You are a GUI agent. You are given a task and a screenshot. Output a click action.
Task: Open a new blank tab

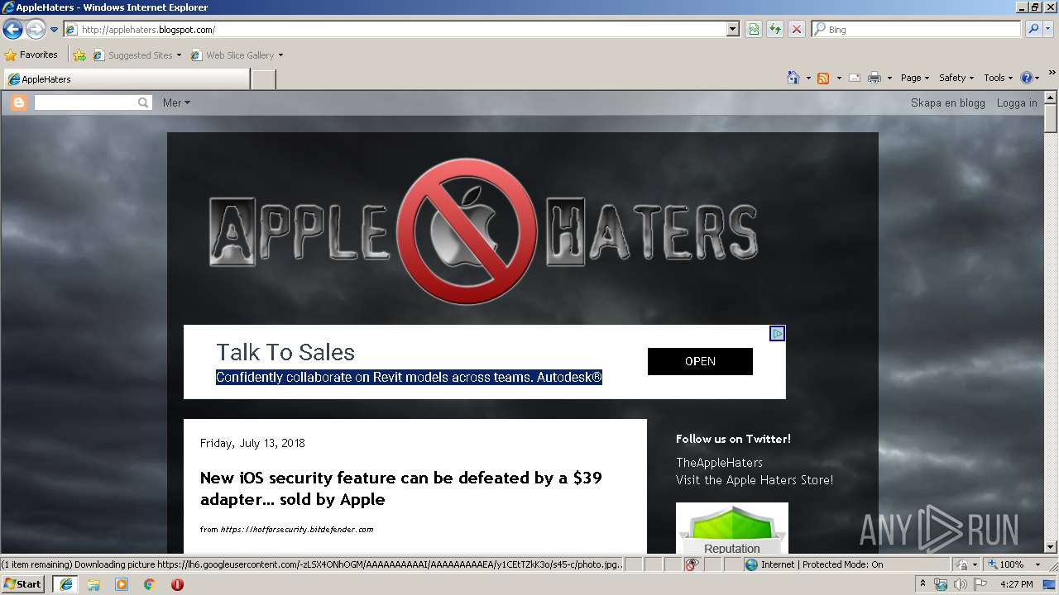[x=263, y=79]
